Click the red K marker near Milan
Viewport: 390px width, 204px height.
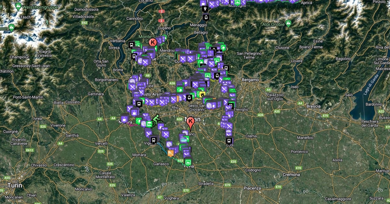coord(190,122)
